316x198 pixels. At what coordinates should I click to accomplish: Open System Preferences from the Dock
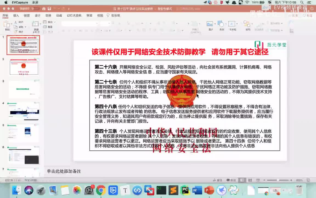(89, 190)
